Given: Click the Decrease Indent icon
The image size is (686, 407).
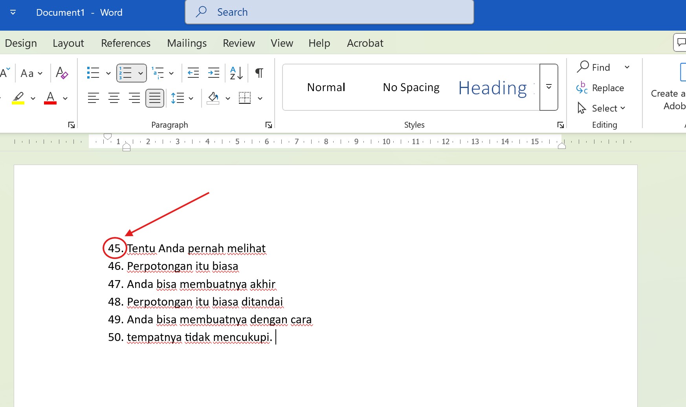Looking at the screenshot, I should click(x=193, y=73).
